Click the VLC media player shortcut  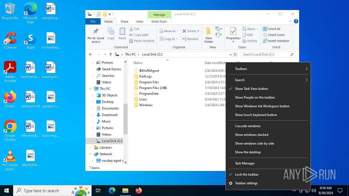(x=10, y=160)
